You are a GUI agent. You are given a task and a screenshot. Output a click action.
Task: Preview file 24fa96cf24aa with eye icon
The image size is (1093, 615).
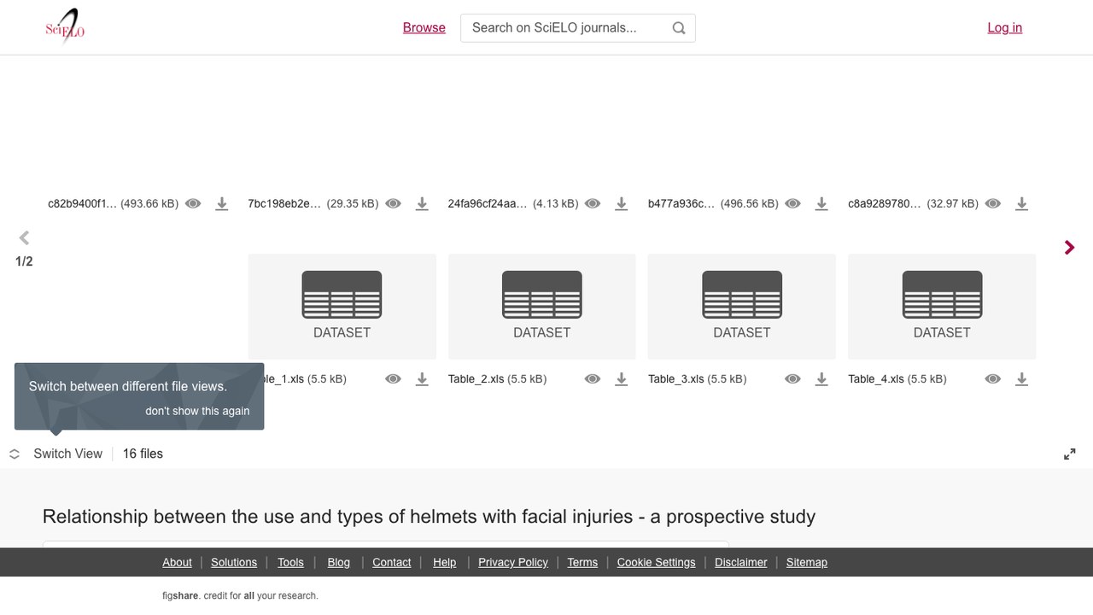(x=593, y=204)
